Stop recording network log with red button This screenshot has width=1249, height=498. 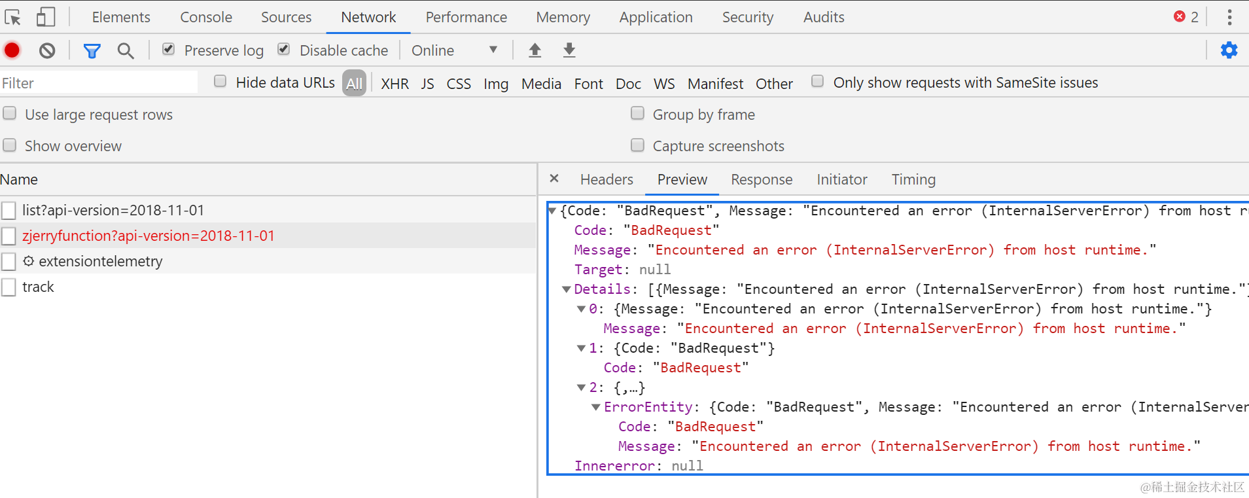coord(12,50)
